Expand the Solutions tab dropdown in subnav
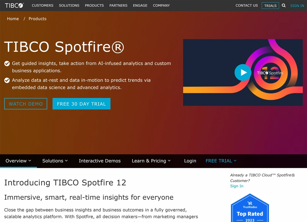307x222 pixels. (55, 161)
